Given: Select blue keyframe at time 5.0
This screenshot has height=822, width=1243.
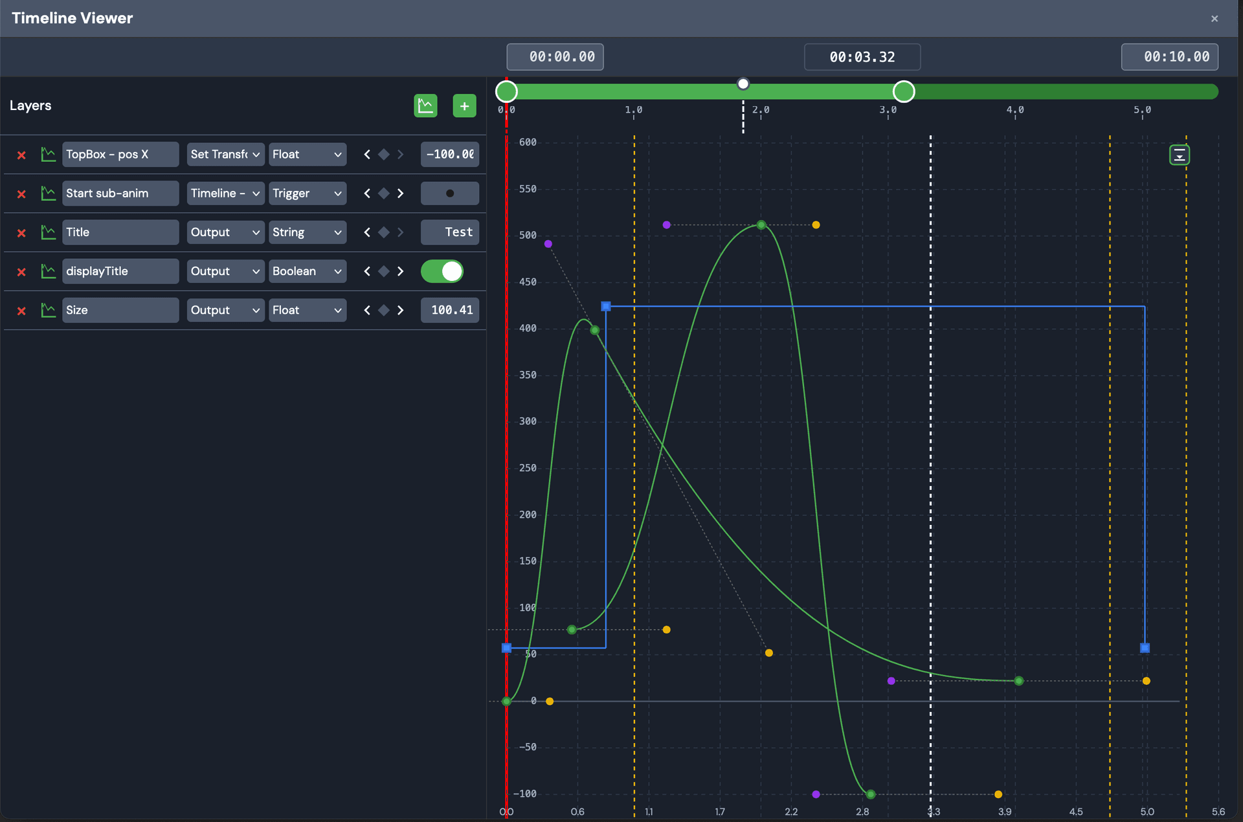Looking at the screenshot, I should (x=1145, y=648).
